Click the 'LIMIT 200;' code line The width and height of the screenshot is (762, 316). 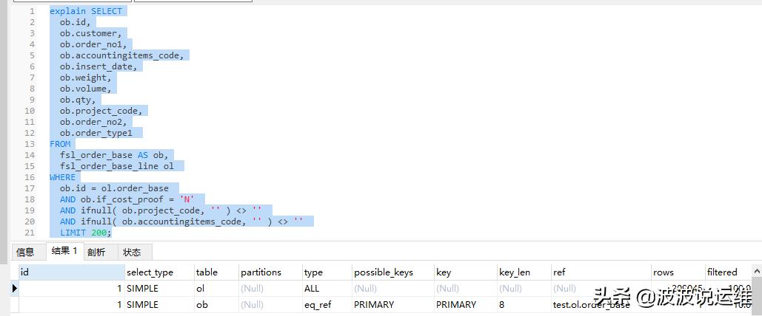click(x=86, y=233)
